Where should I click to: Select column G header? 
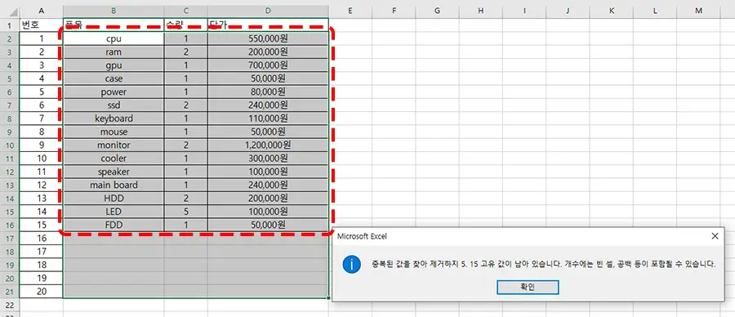point(438,11)
